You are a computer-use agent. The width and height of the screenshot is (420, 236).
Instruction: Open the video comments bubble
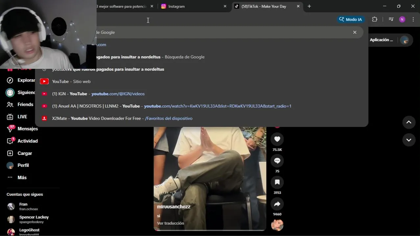tap(277, 161)
